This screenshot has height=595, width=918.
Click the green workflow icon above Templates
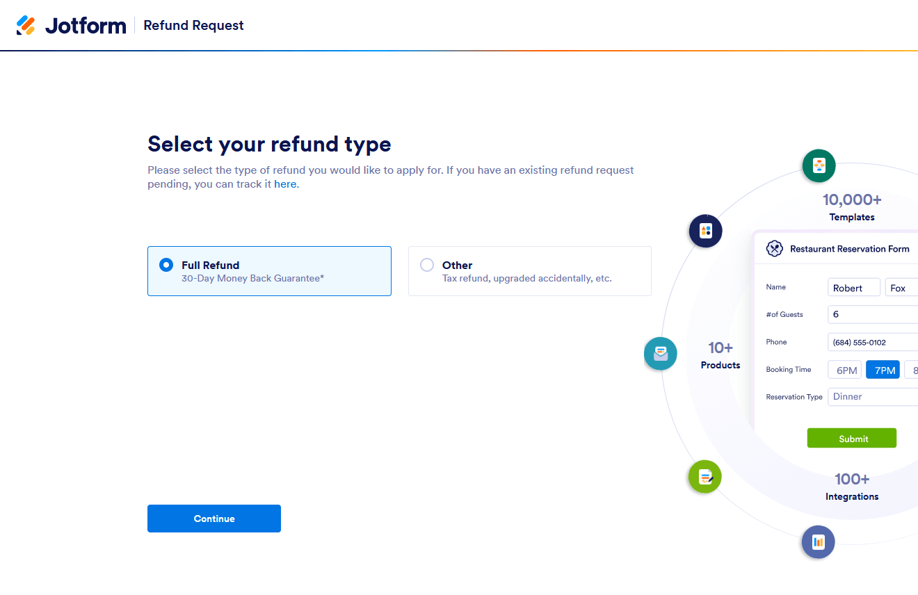[819, 166]
